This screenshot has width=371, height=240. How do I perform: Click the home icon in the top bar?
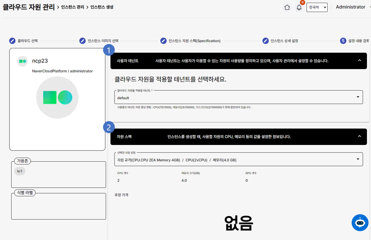(287, 7)
